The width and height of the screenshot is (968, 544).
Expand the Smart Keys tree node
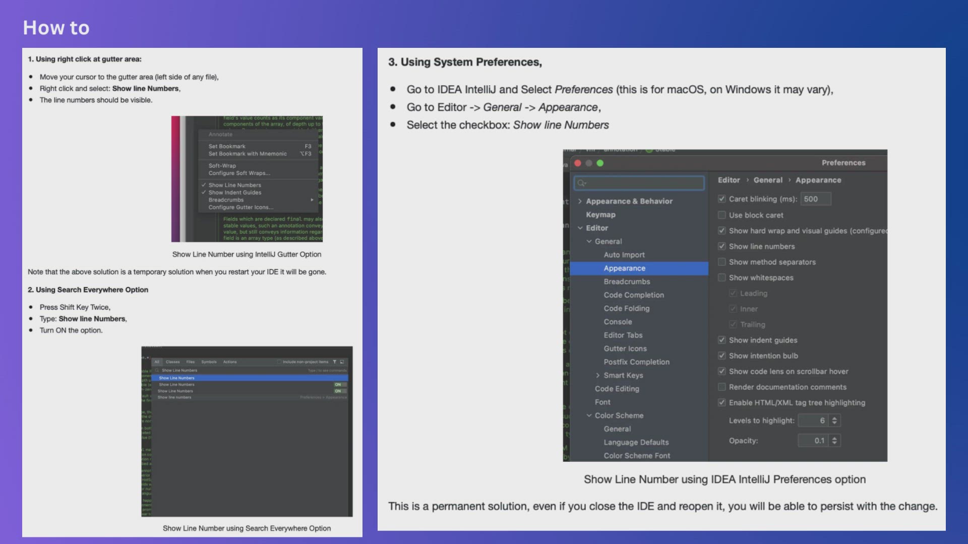point(598,375)
